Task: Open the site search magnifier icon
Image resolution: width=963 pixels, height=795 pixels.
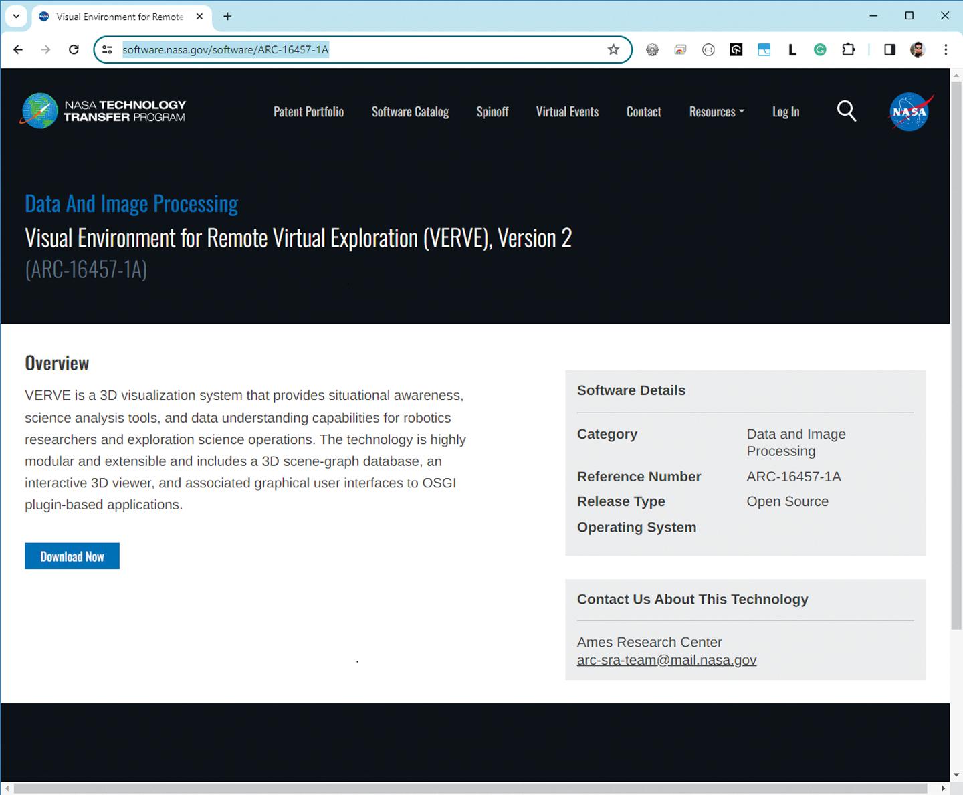Action: pyautogui.click(x=847, y=111)
